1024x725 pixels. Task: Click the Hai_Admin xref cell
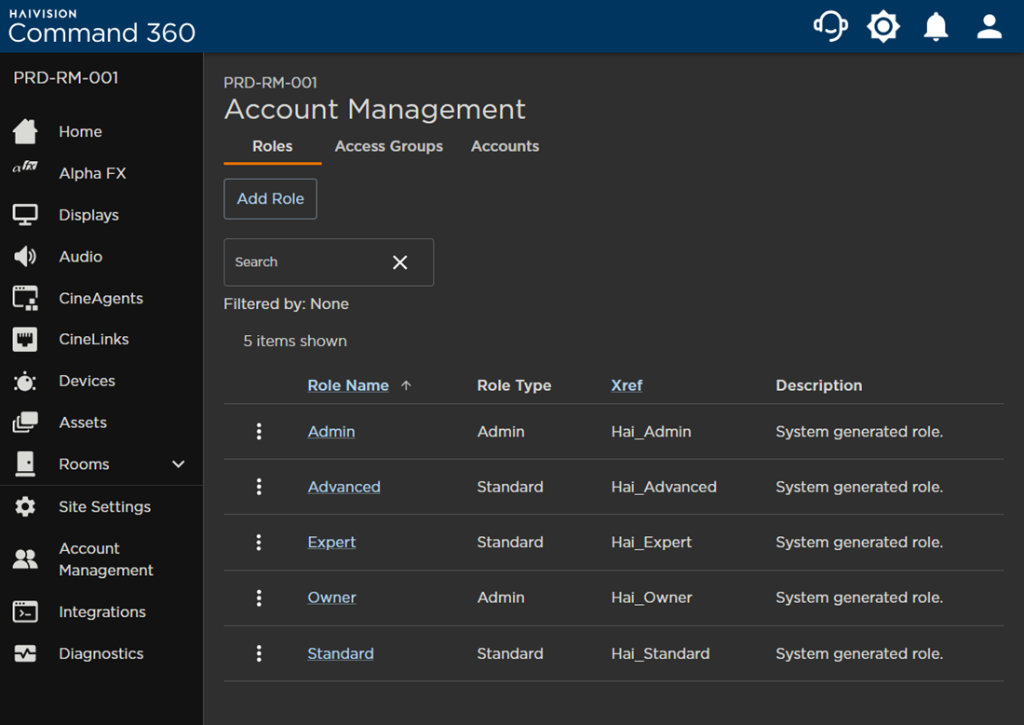(651, 431)
